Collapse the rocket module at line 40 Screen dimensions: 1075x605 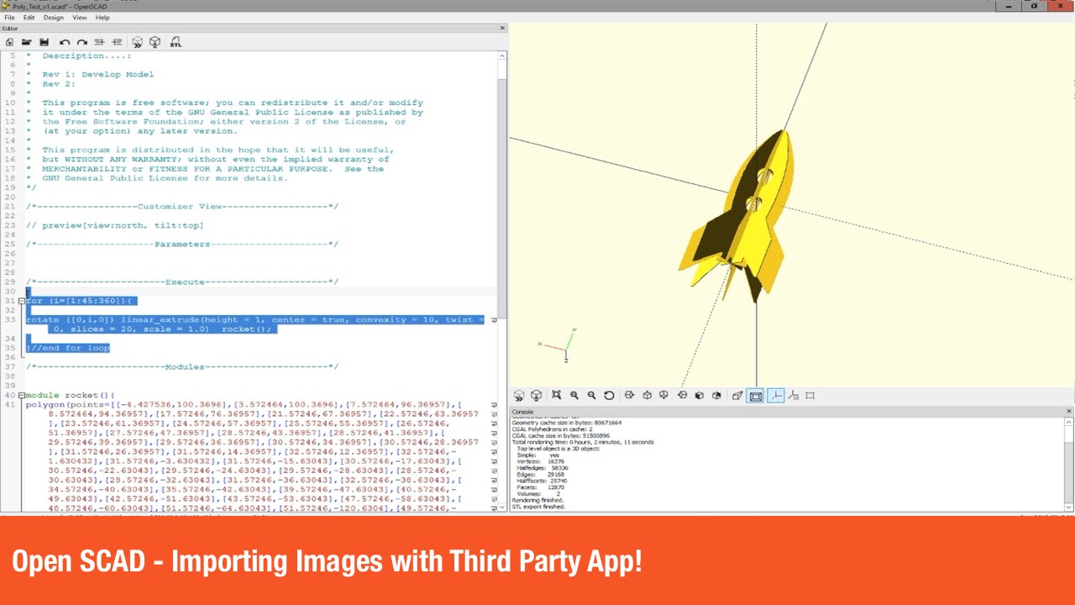click(x=21, y=395)
